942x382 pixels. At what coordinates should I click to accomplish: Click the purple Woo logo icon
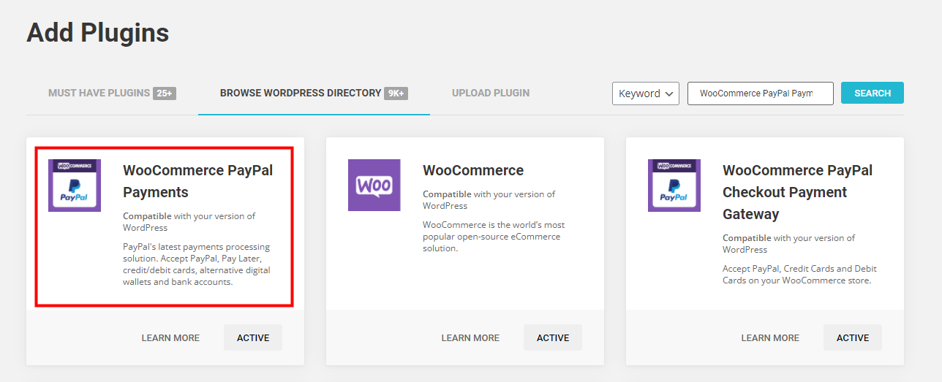[x=374, y=186]
